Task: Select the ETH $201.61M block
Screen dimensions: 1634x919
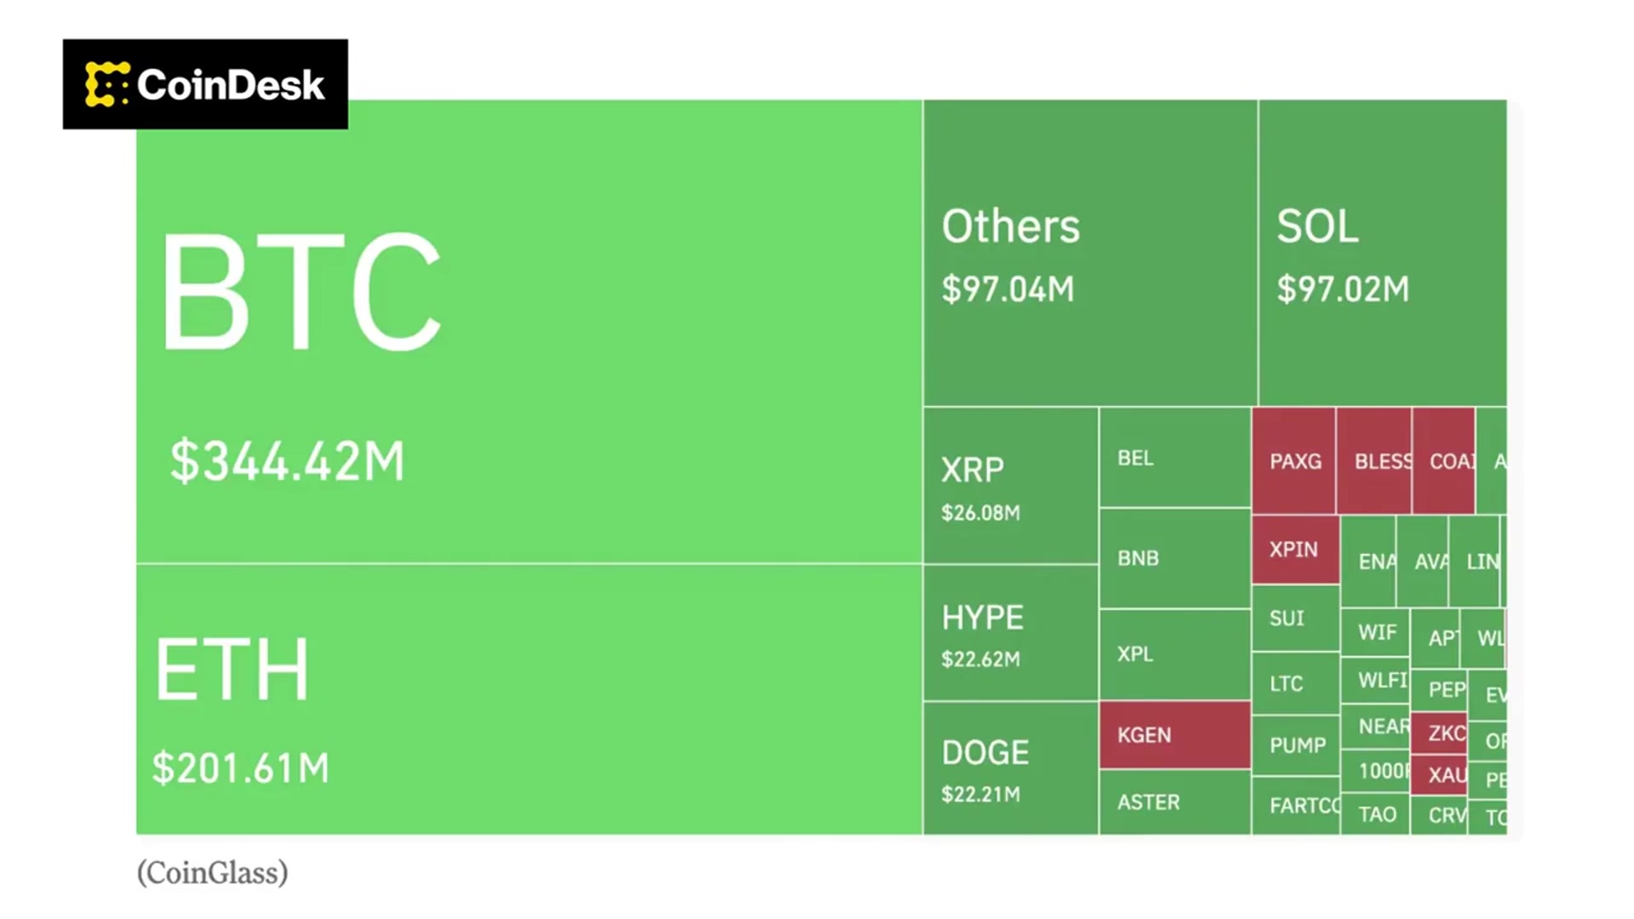Action: pos(528,699)
